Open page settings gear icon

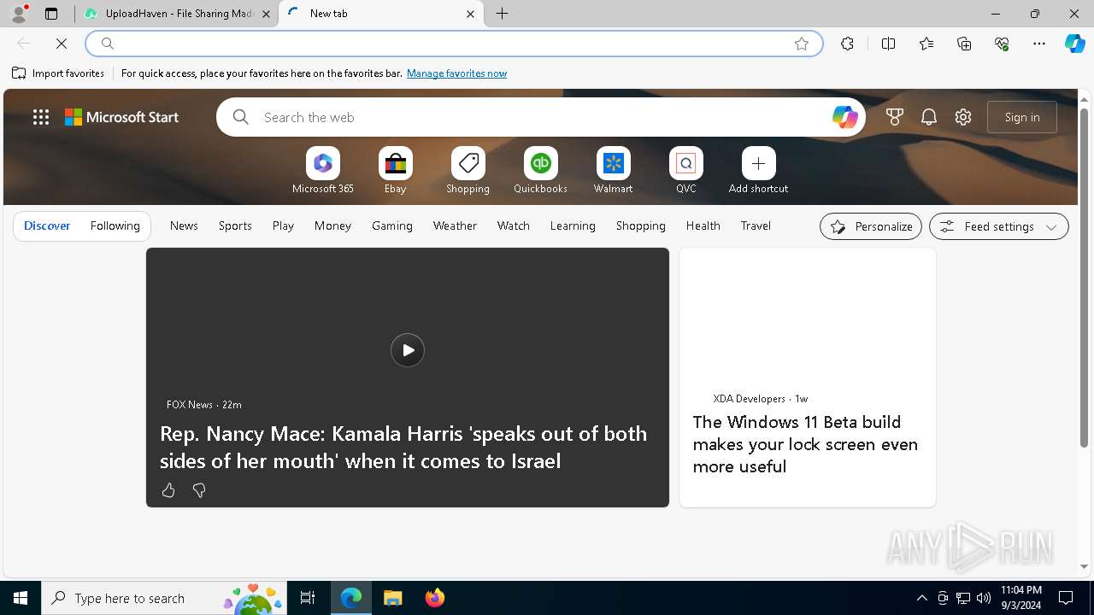tap(963, 117)
